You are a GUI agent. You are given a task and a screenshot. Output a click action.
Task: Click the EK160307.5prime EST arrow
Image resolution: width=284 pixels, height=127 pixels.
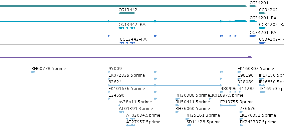pos(239,72)
